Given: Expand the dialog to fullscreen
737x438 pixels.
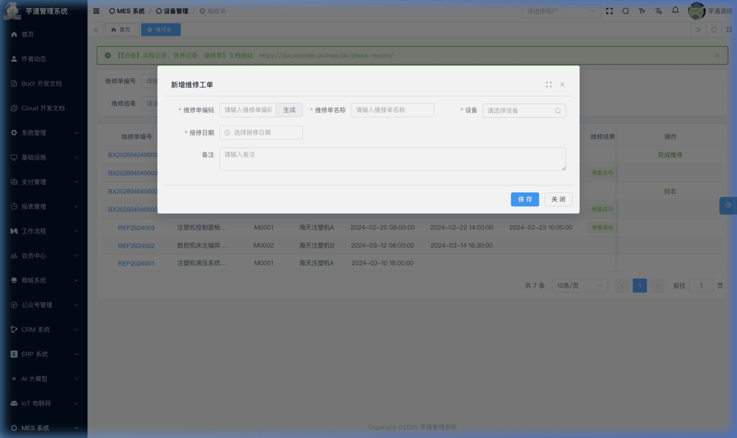Looking at the screenshot, I should pyautogui.click(x=548, y=84).
